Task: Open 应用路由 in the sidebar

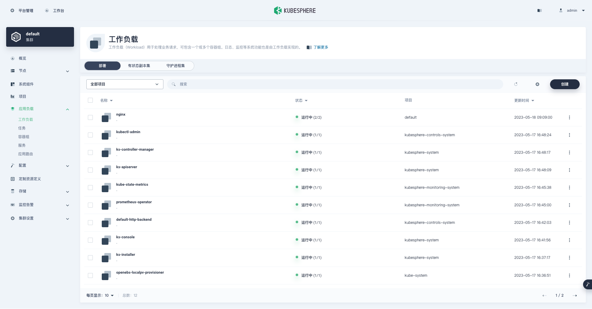Action: click(x=26, y=154)
